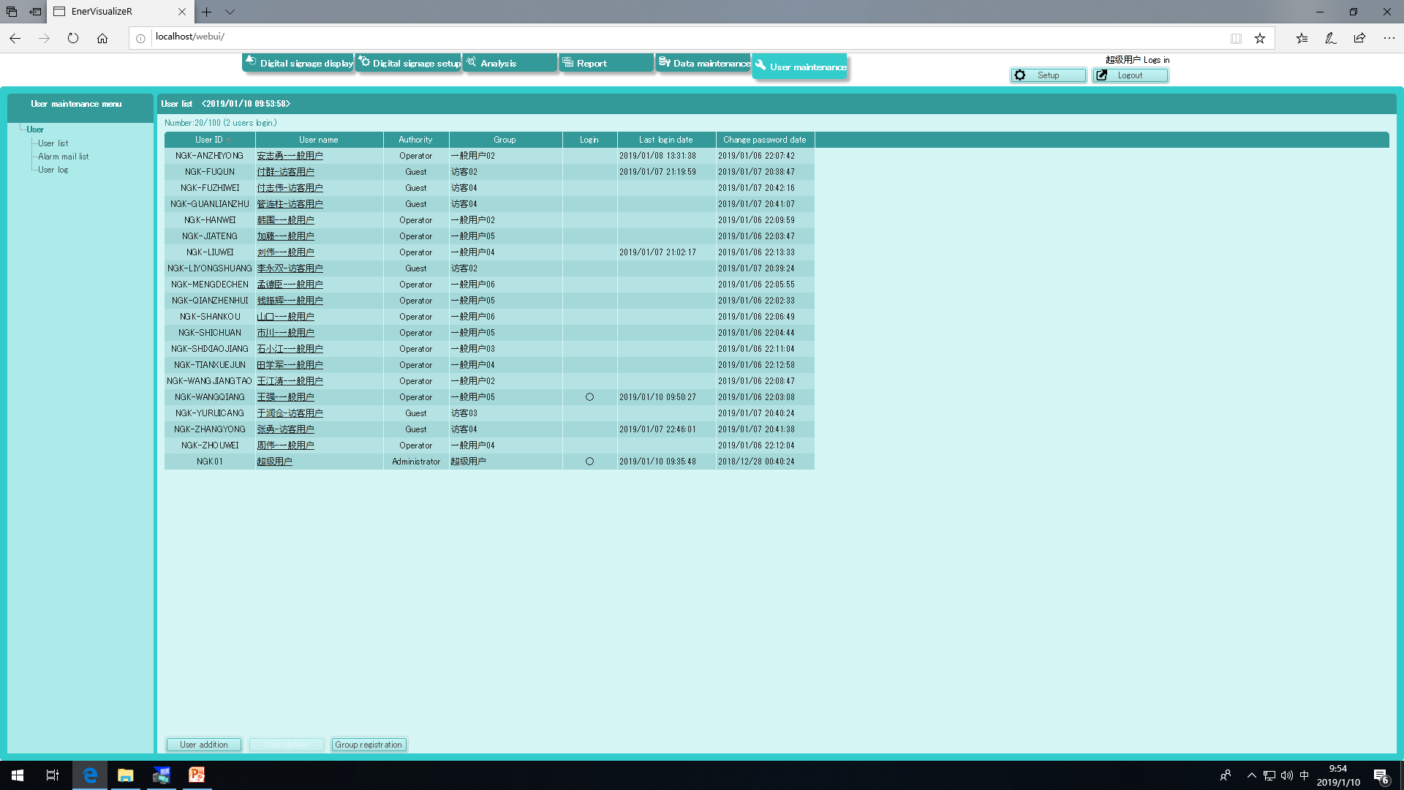Click the User maintenance wrench icon
This screenshot has width=1404, height=790.
click(x=760, y=65)
